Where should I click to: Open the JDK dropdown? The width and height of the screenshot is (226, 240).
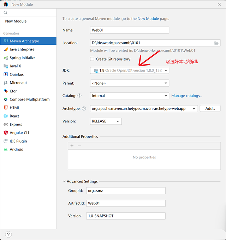130,71
